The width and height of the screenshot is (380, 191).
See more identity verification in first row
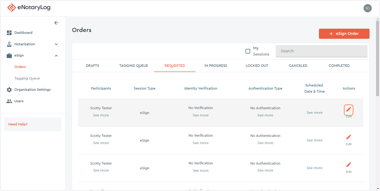click(x=201, y=115)
